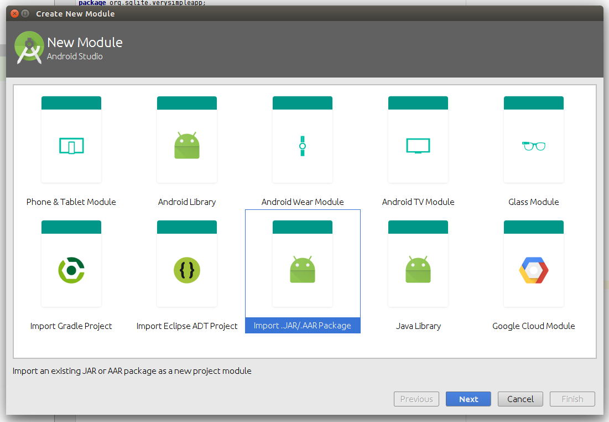
Task: Click the Cancel button
Action: [x=520, y=399]
